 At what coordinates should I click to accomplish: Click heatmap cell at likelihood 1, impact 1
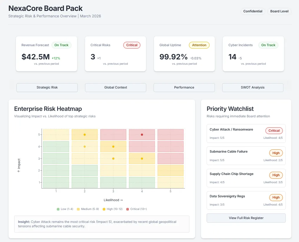[x=56, y=182]
